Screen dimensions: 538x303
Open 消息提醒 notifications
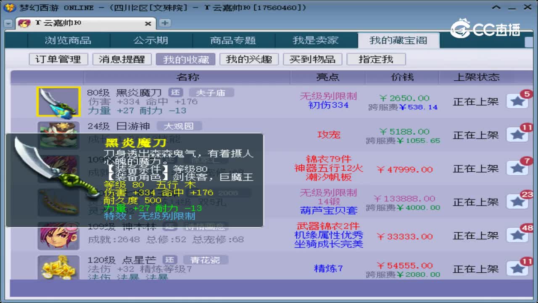click(x=122, y=59)
